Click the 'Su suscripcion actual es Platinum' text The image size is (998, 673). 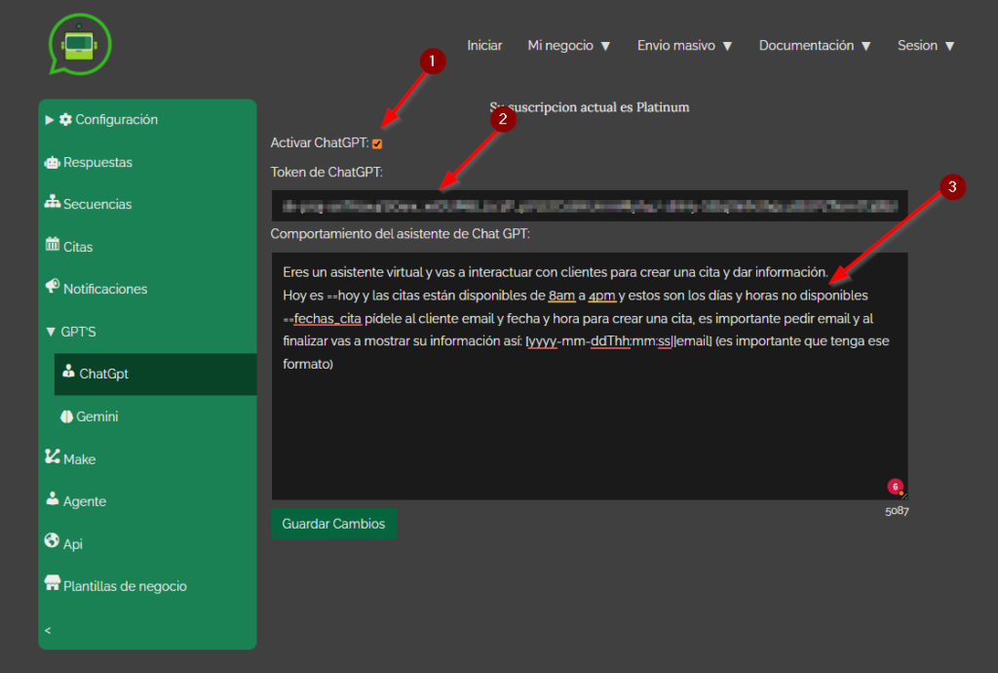point(590,107)
